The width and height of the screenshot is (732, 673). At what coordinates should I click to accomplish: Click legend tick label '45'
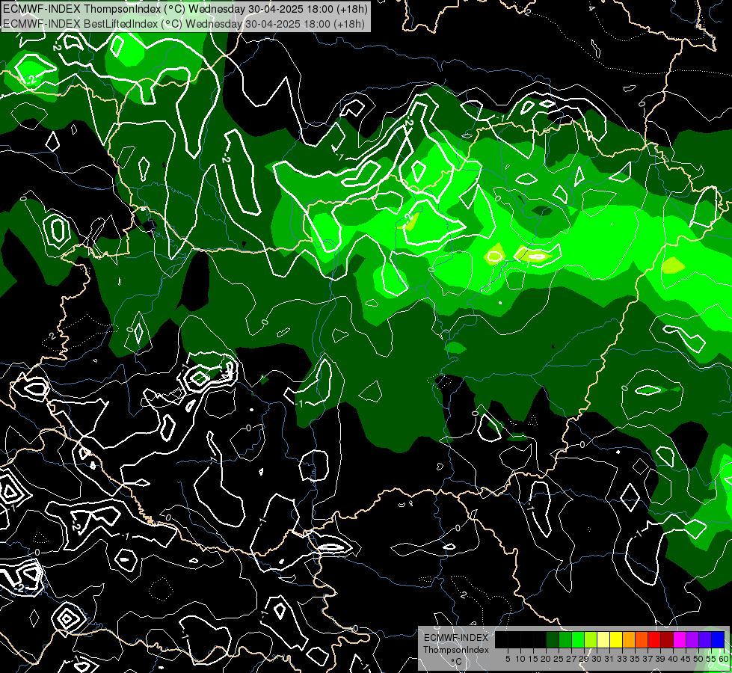[x=686, y=659]
